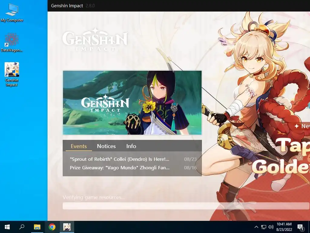
Task: Open the Tighnari Genshin Impact banner image
Action: click(132, 103)
